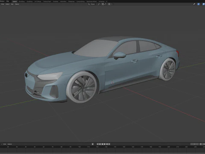Switch to the Scripting workspace tab
Screen dimensions: 205x154
pyautogui.click(x=102, y=1)
